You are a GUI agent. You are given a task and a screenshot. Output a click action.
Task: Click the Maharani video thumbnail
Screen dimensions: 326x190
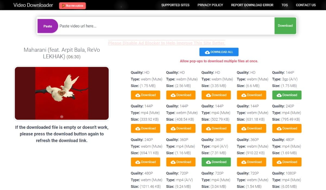pos(62,93)
